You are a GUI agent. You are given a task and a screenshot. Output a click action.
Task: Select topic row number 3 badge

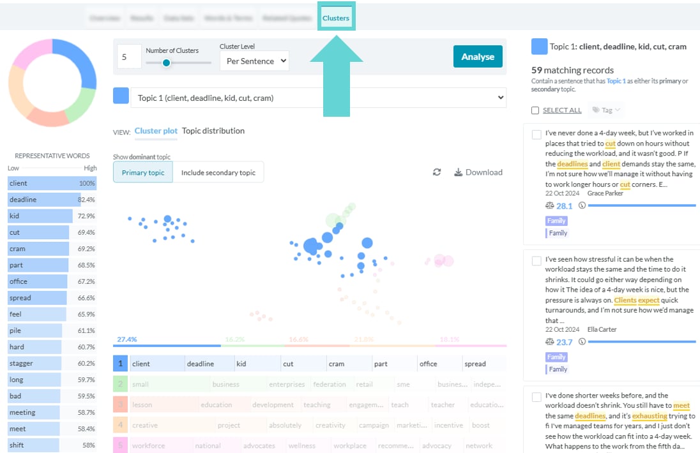120,405
